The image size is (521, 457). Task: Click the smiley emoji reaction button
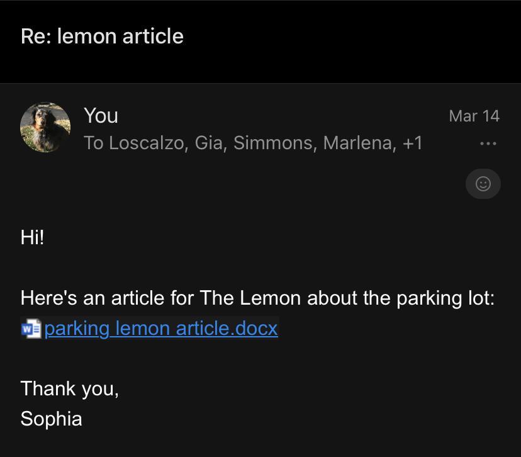tap(483, 184)
